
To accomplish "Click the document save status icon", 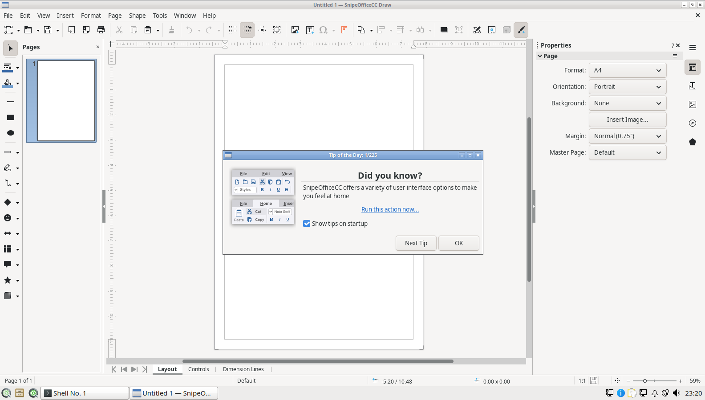I will tap(594, 380).
